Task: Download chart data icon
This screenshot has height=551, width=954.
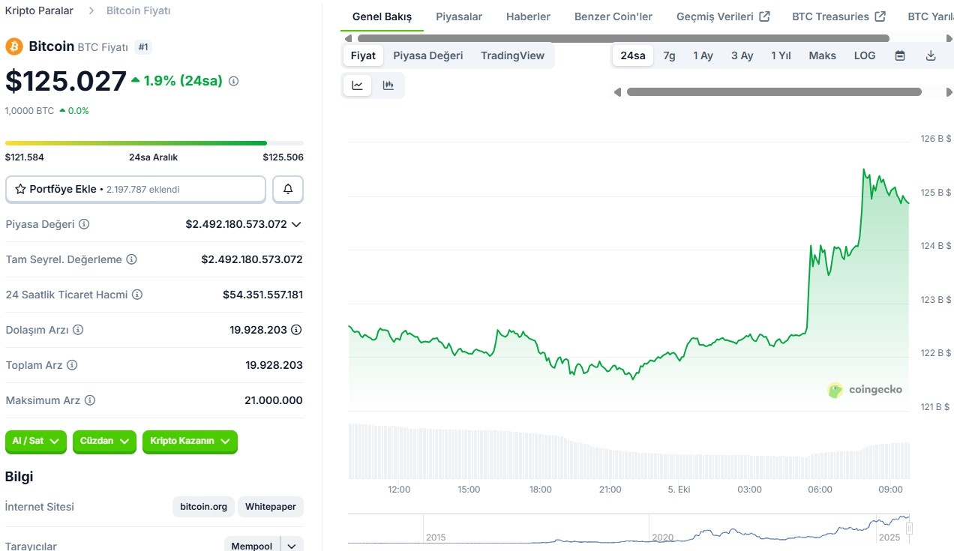Action: [931, 55]
